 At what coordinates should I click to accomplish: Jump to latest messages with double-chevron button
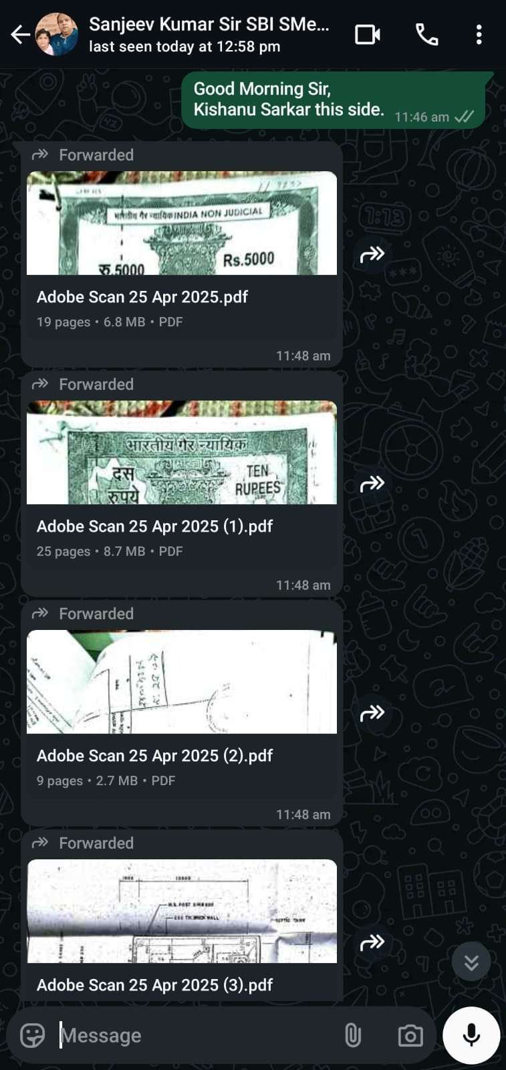(x=471, y=961)
